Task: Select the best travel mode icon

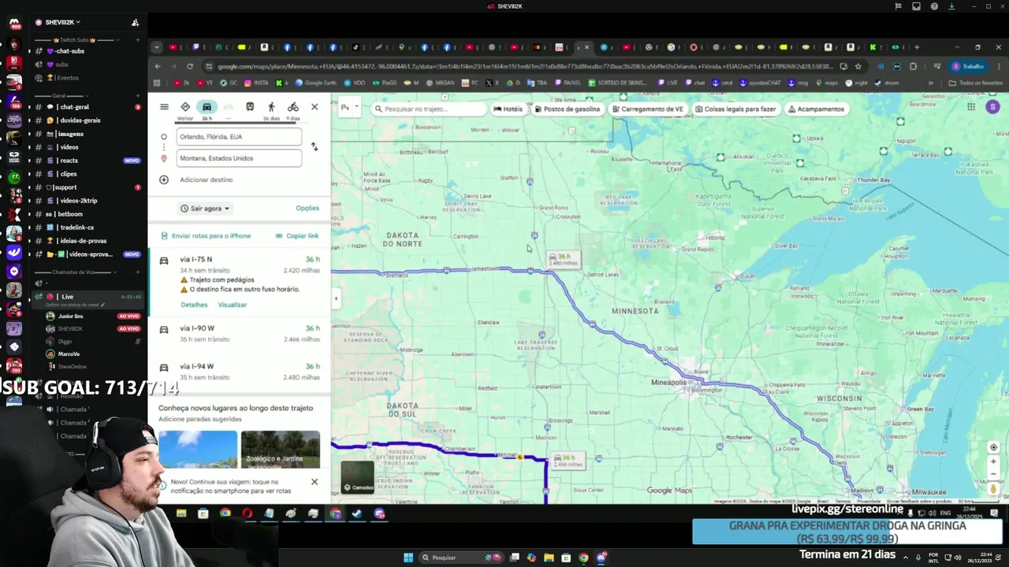Action: click(x=185, y=107)
